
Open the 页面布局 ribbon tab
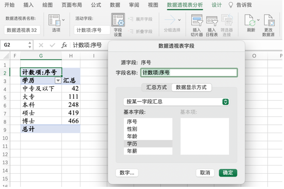(x=72, y=5)
